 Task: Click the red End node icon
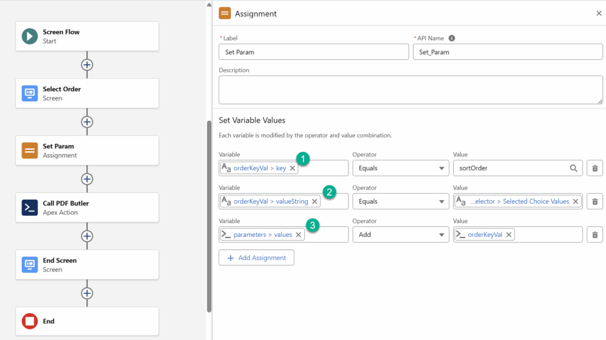(30, 321)
